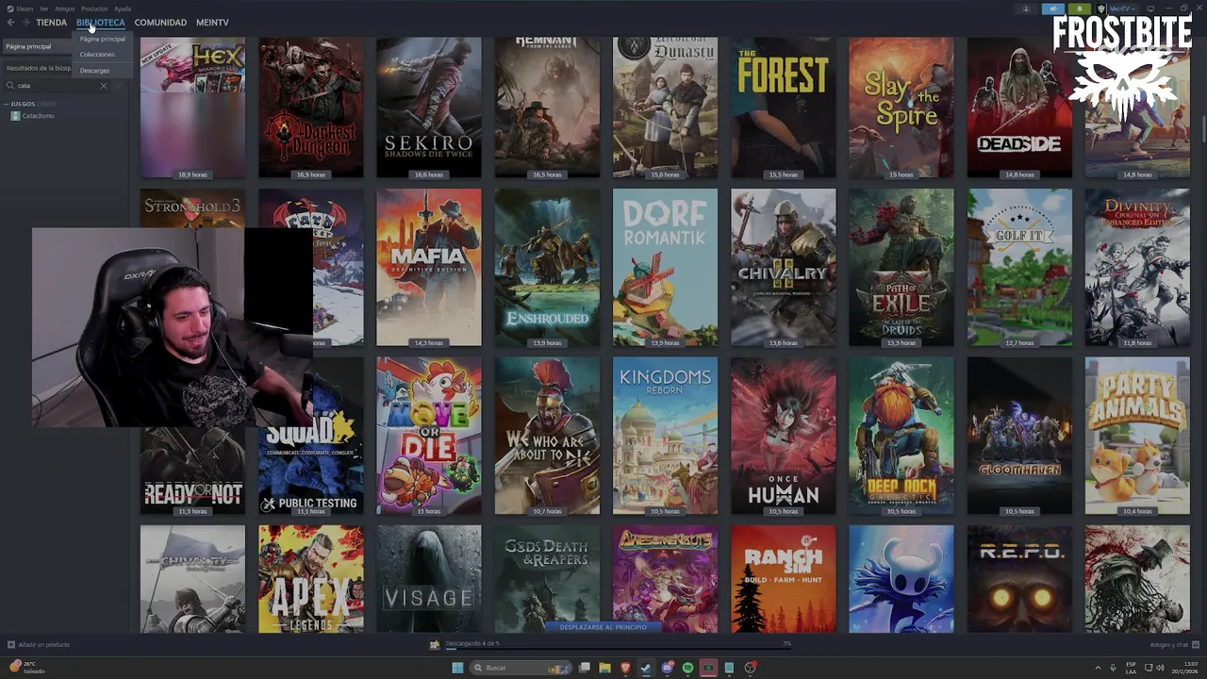
Task: Open Divinity Original Sin tile
Action: (x=1137, y=268)
